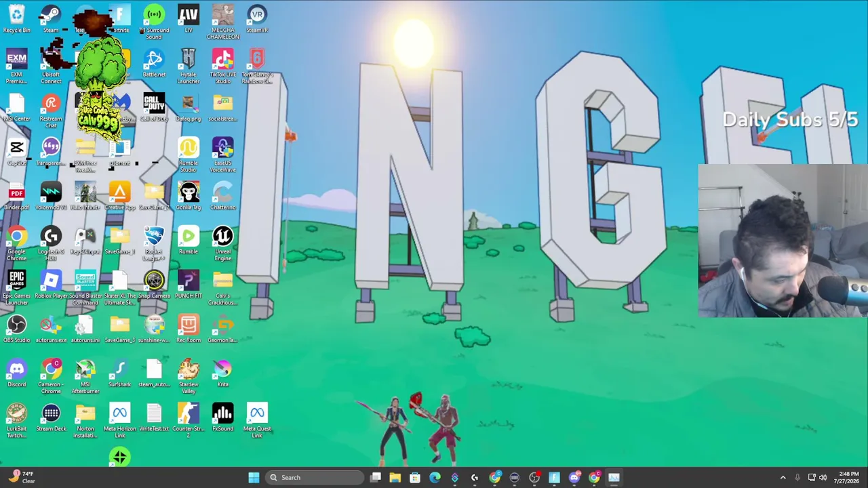
Task: Select the Binder.pdf file icon
Action: (17, 197)
